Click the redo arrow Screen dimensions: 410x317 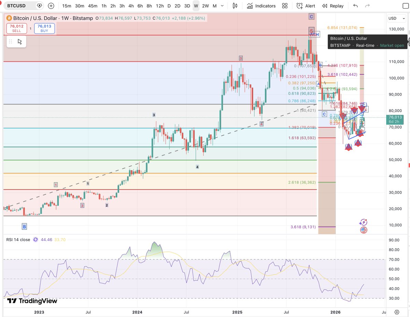click(368, 6)
